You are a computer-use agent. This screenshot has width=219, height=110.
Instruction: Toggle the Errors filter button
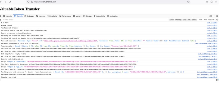point(172,20)
